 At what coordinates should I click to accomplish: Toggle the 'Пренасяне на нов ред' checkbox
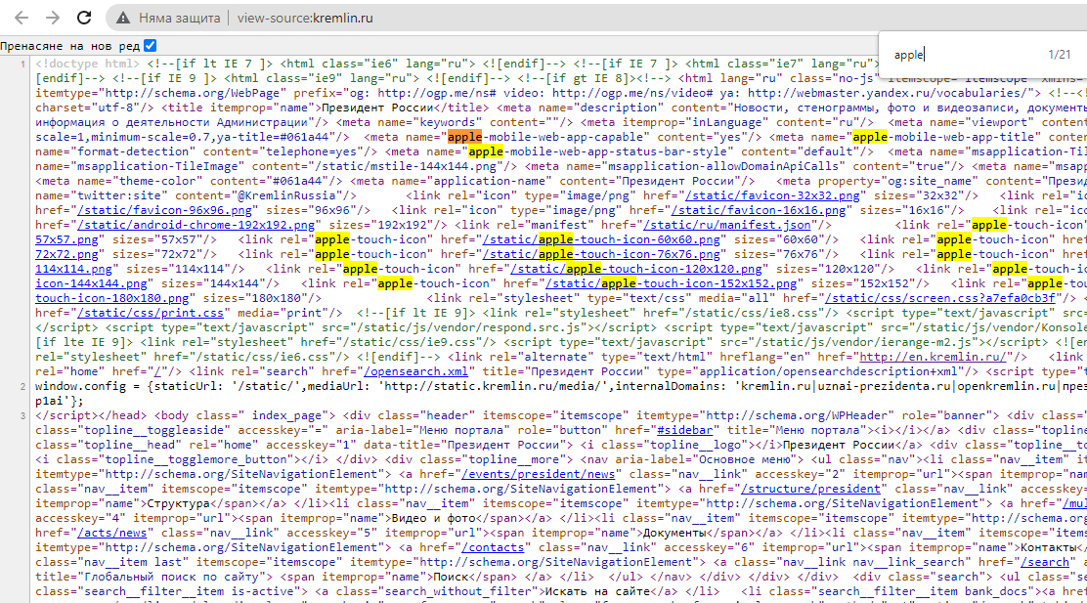(150, 46)
